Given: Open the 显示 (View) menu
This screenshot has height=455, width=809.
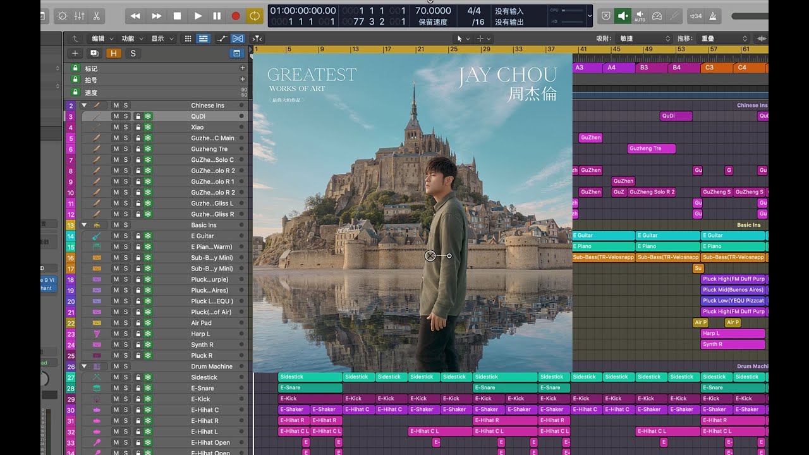Looking at the screenshot, I should pyautogui.click(x=162, y=39).
